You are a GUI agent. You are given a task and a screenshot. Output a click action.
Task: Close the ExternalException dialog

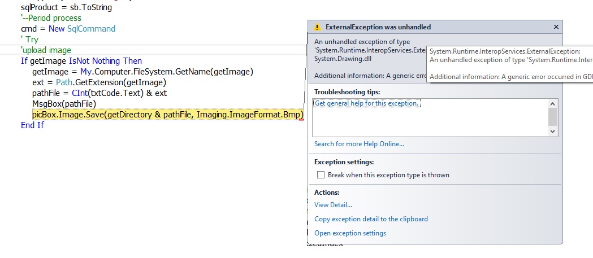(556, 27)
